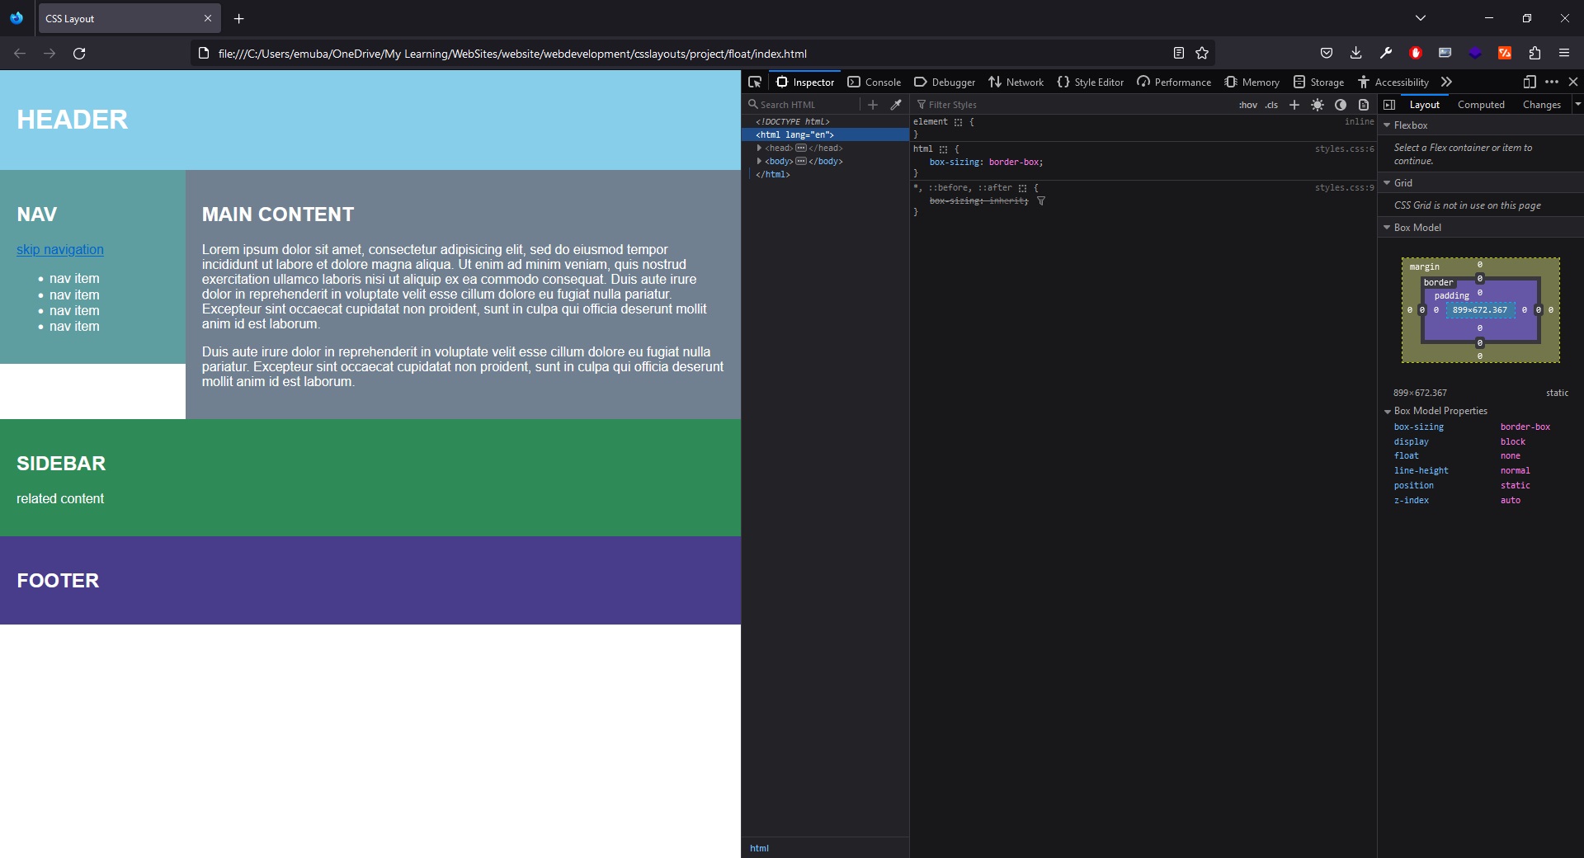Bookmark this page with the star

pos(1202,53)
